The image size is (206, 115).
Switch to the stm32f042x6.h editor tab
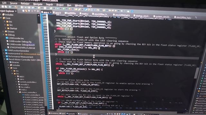coord(121,15)
